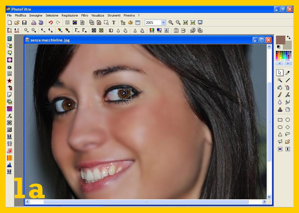Viewport: 299px width, 213px height.
Task: Show previous color palette page arrow
Action: pos(280,64)
